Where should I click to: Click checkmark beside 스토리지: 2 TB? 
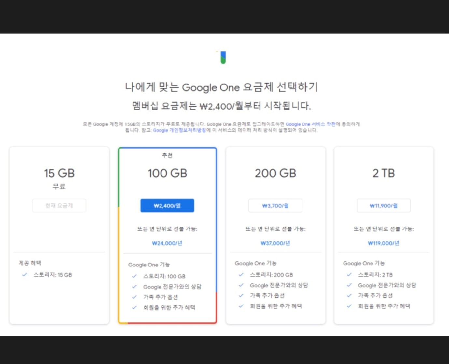pyautogui.click(x=349, y=275)
